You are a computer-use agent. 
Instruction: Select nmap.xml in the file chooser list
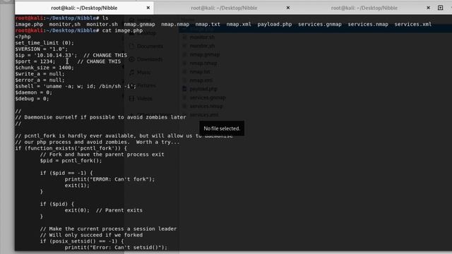tap(201, 80)
